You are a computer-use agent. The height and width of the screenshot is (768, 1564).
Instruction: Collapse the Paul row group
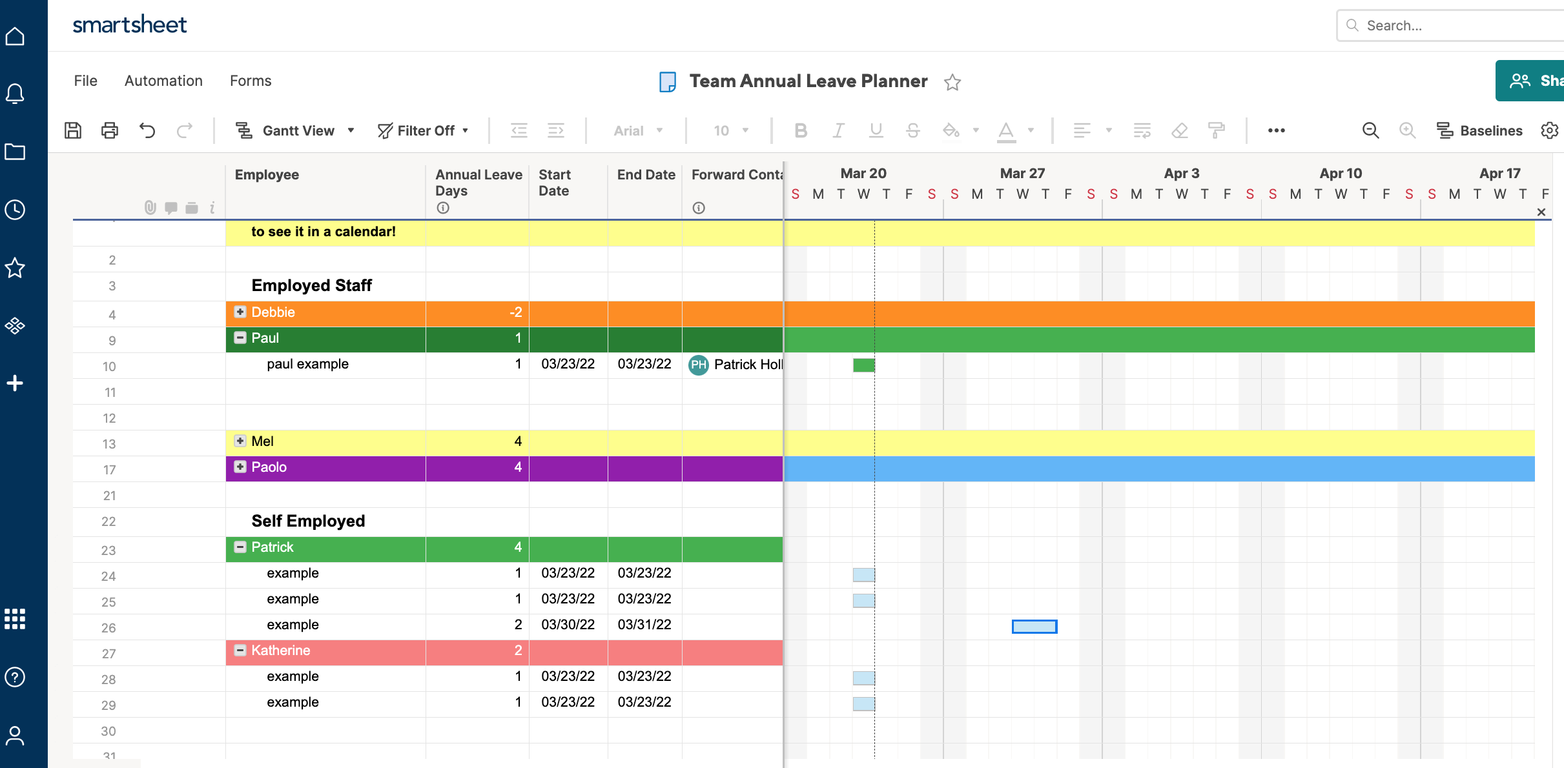coord(240,338)
